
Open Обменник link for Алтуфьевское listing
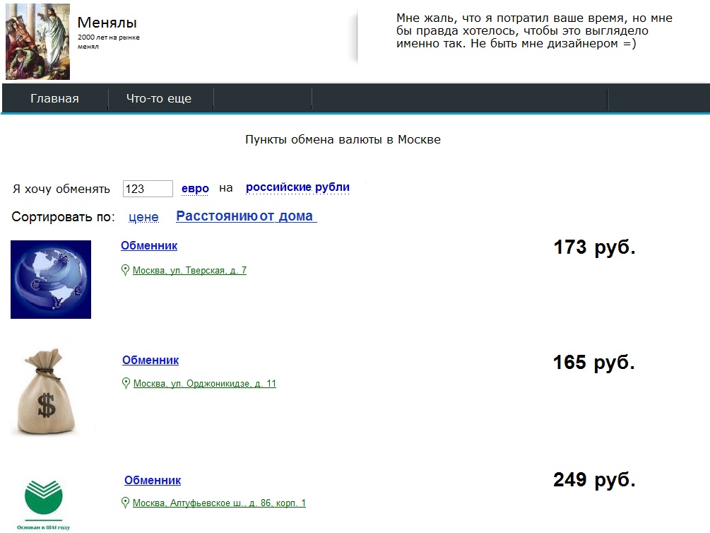point(153,481)
